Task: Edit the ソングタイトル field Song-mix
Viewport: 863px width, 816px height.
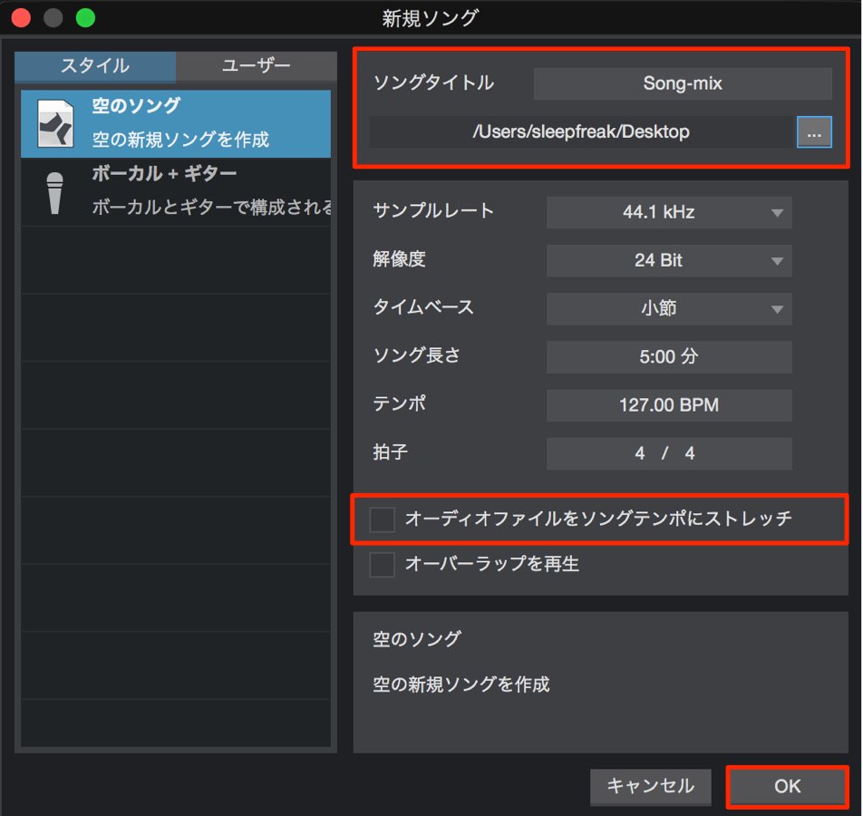Action: coord(683,83)
